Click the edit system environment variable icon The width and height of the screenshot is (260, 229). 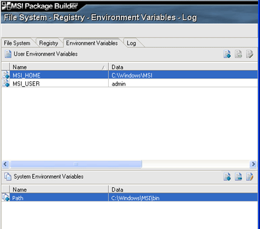point(250,177)
